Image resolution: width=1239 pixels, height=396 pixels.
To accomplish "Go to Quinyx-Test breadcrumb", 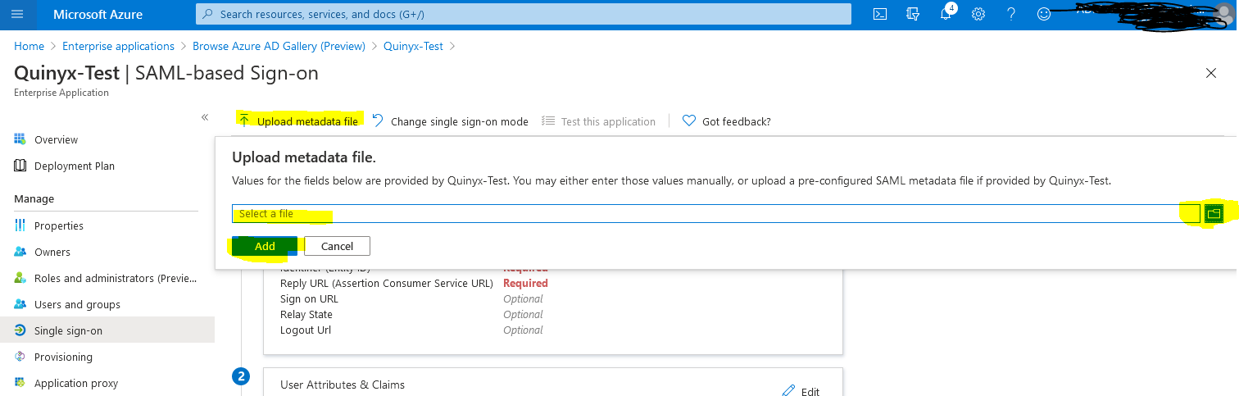I will click(x=413, y=46).
